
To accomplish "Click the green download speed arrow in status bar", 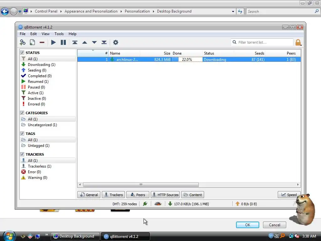I will click(170, 204).
